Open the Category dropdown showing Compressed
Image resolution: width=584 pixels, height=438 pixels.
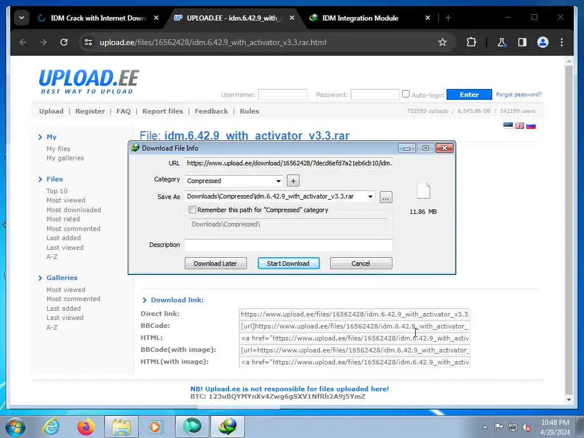coord(233,181)
